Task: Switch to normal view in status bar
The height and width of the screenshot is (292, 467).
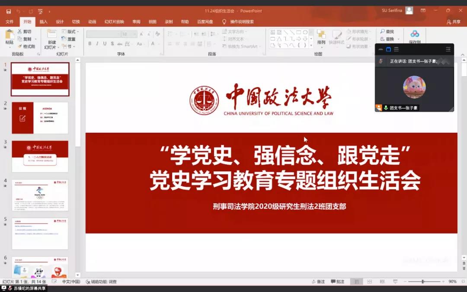Action: click(356, 282)
